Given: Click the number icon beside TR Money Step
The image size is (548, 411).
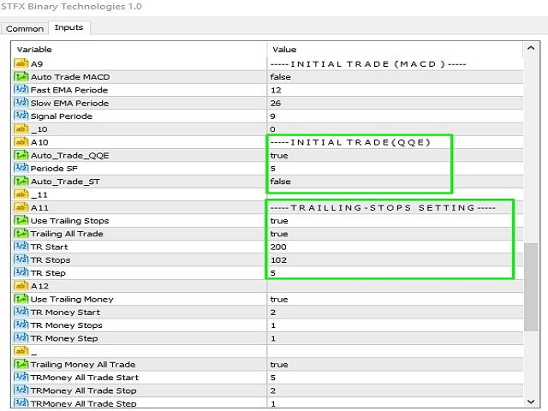Looking at the screenshot, I should pos(21,338).
